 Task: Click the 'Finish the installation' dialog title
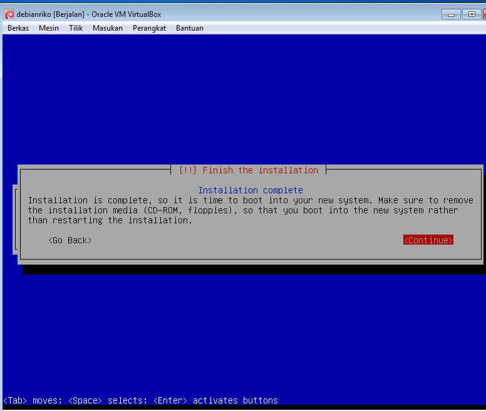click(x=249, y=170)
